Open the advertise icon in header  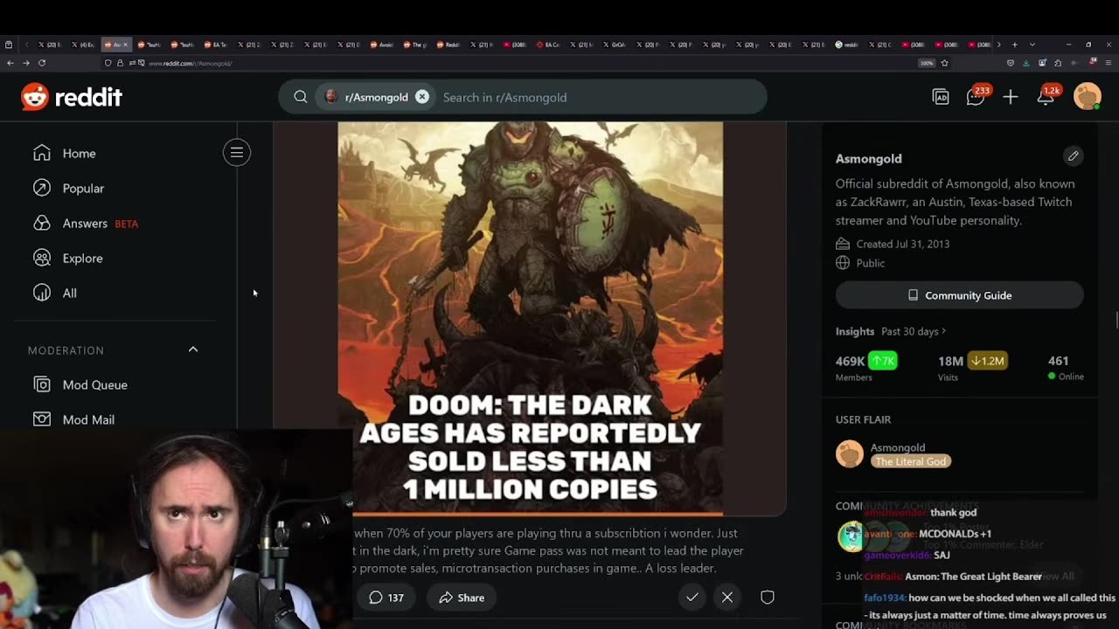click(x=941, y=97)
